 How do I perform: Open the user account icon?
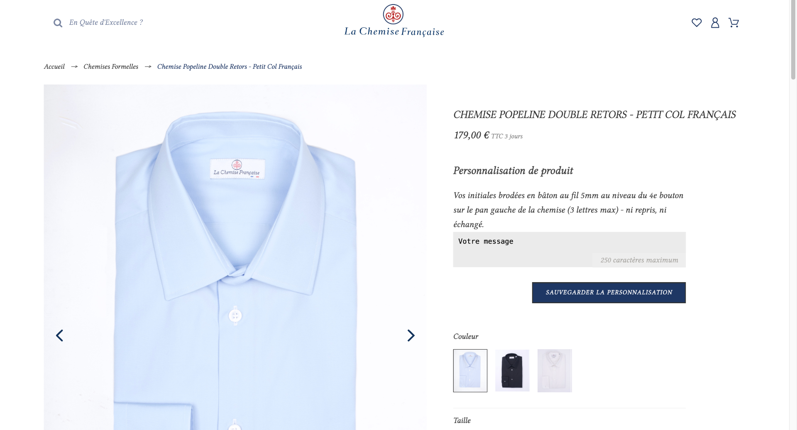[715, 22]
